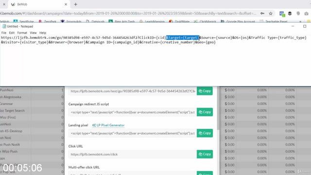Open Notepad Format menu

tap(22, 33)
